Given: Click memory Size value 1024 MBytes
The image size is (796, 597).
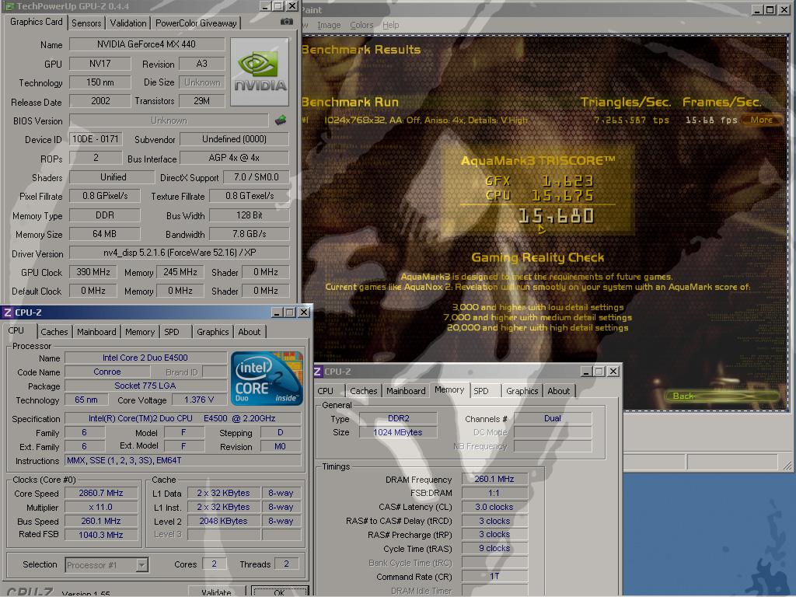Looking at the screenshot, I should point(398,432).
